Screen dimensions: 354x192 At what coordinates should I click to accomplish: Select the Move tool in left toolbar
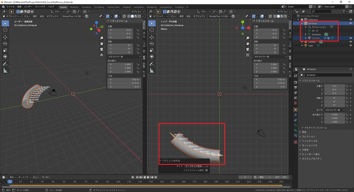[x=5, y=37]
